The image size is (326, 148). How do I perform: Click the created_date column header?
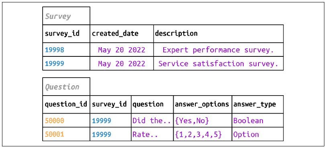pyautogui.click(x=122, y=34)
